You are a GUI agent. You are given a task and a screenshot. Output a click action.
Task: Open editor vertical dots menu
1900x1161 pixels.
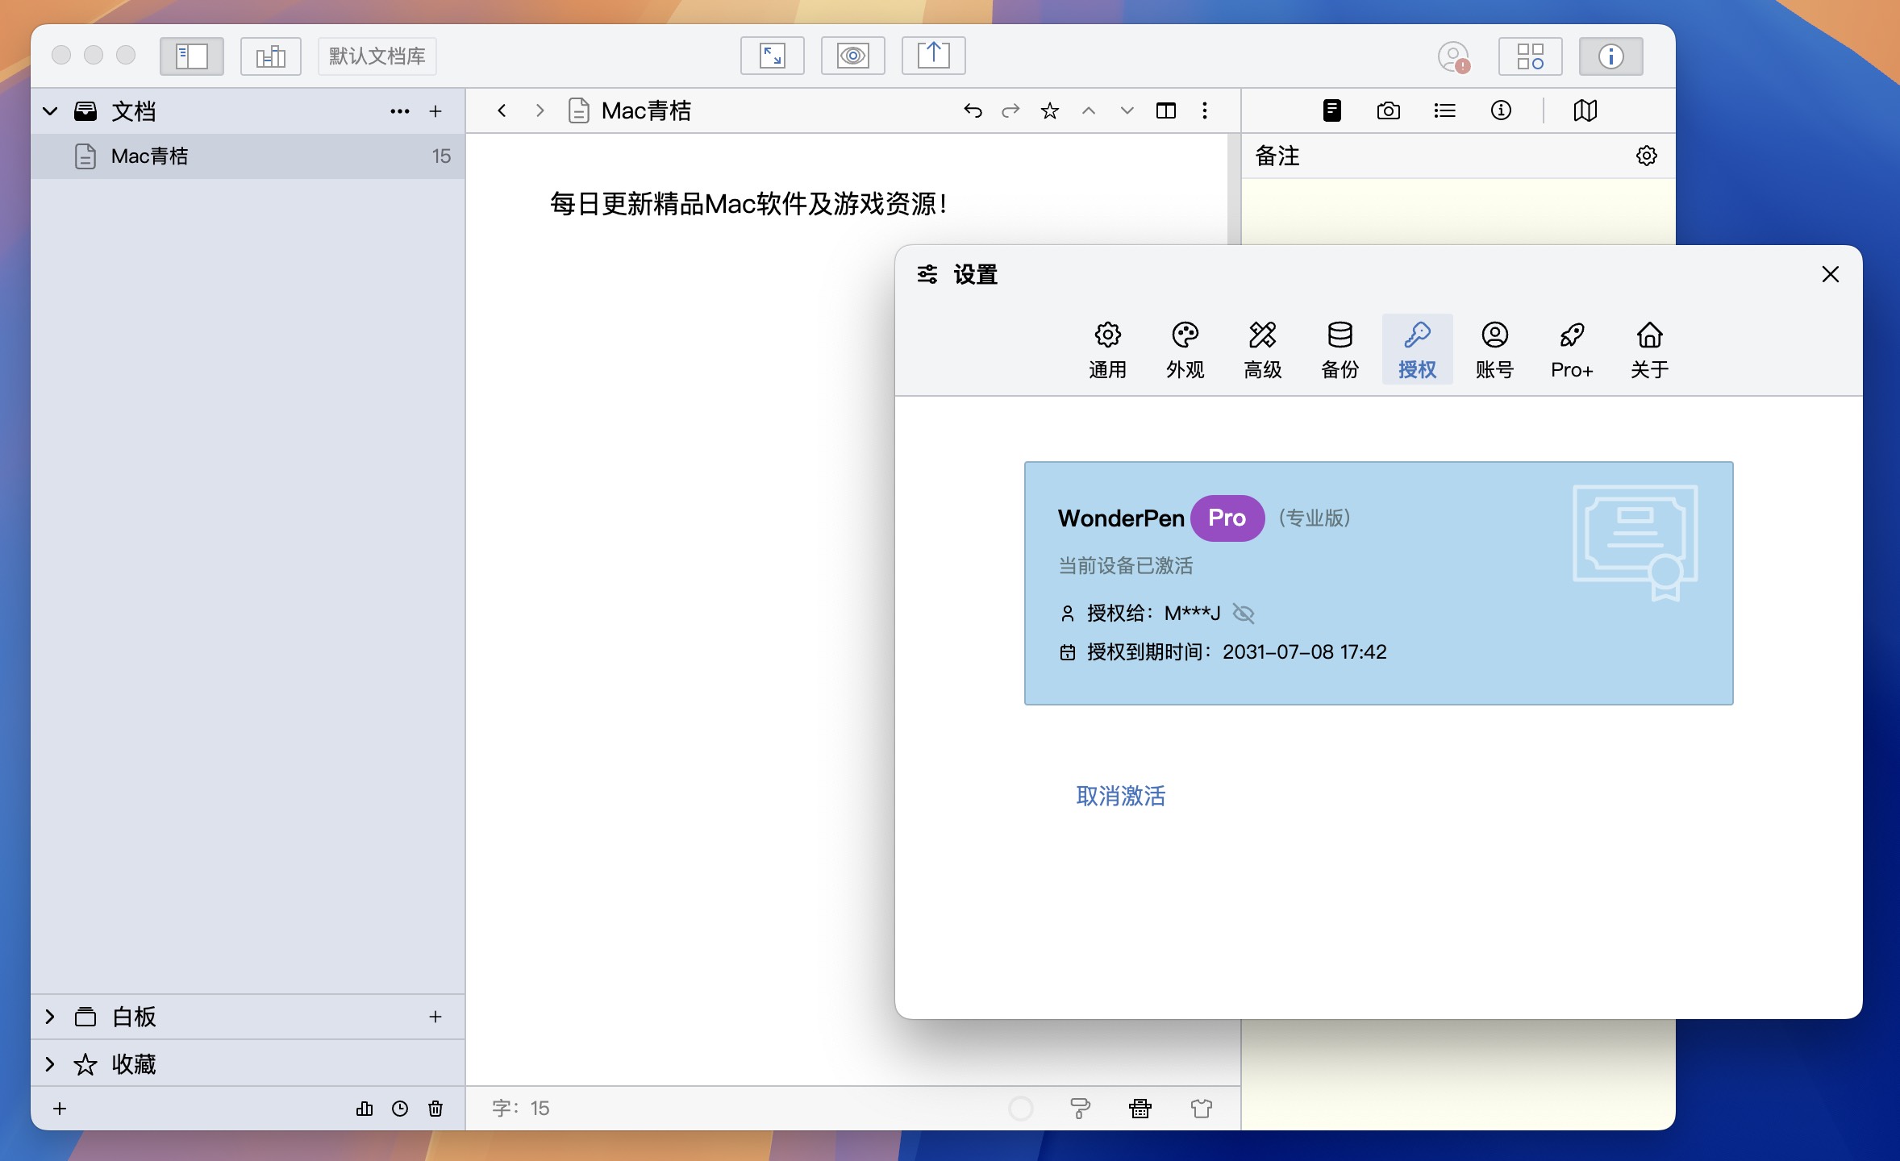1205,110
